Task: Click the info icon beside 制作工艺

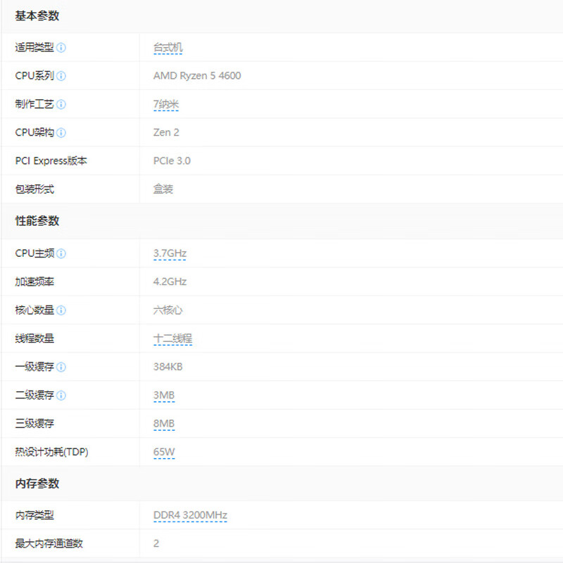Action: (x=61, y=104)
